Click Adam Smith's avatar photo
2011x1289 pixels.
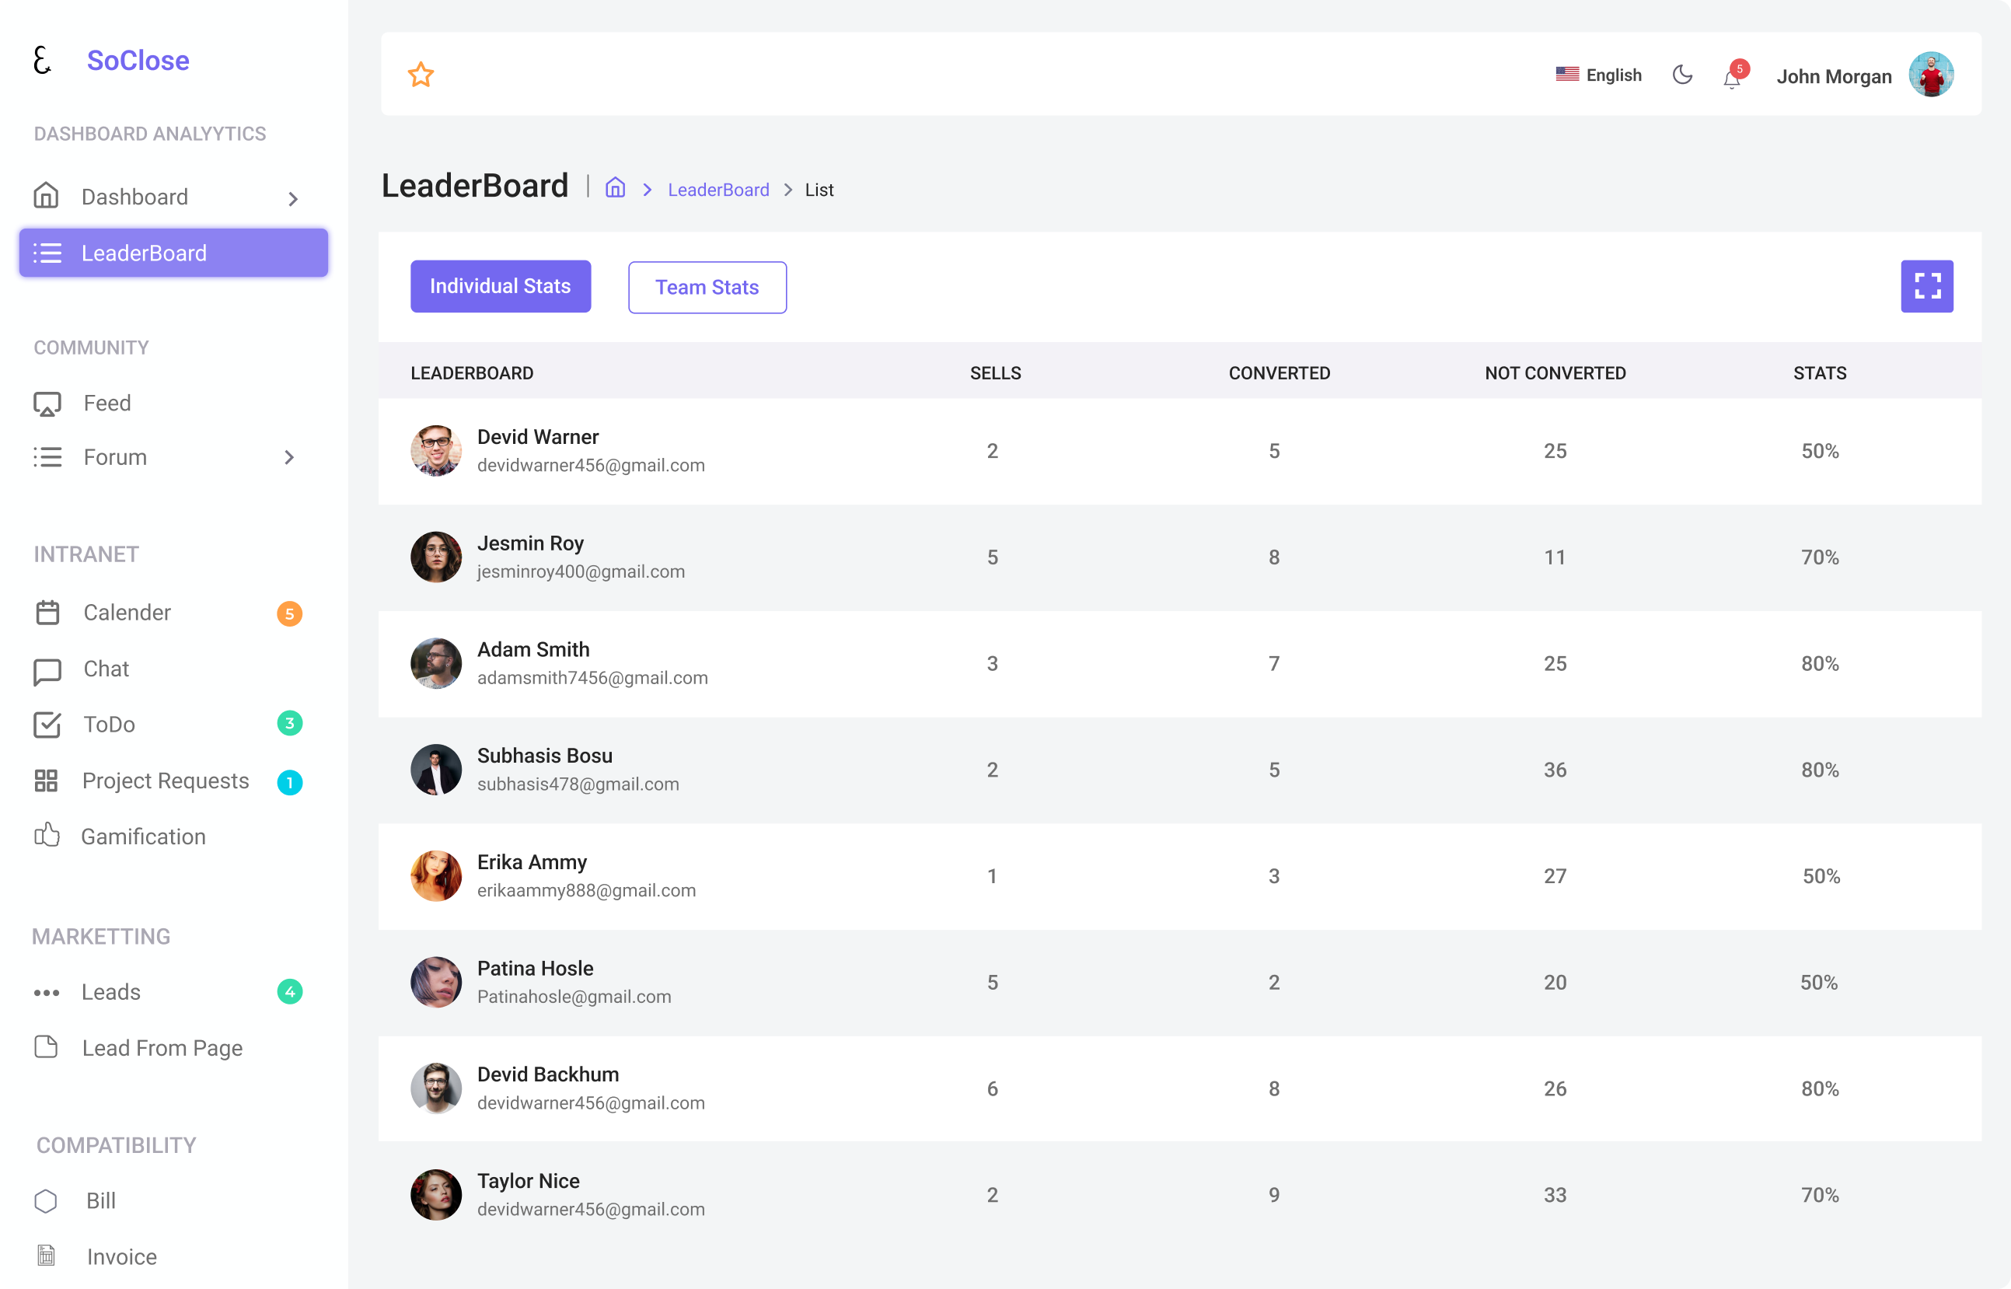click(436, 663)
